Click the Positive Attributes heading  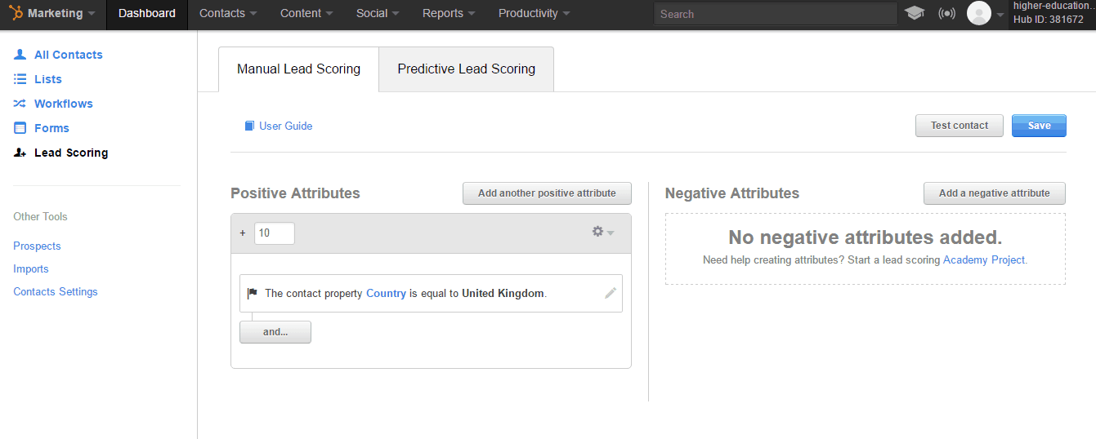[x=295, y=193]
